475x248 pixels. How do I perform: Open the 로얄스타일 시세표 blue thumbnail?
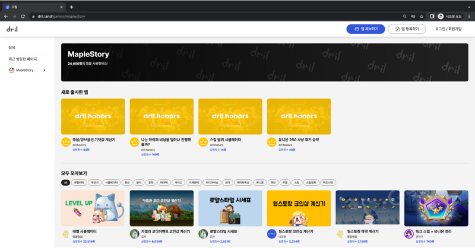coord(230,208)
